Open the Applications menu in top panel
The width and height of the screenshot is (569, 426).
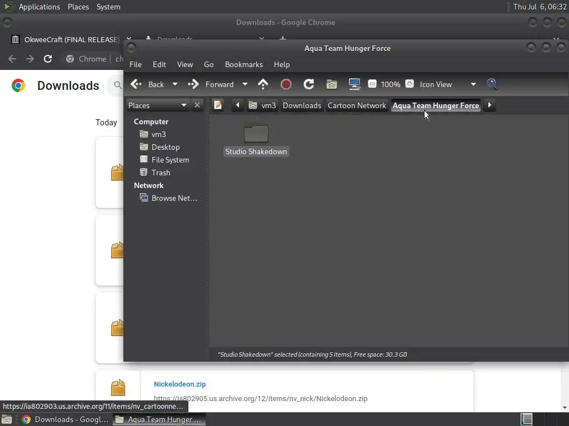39,7
